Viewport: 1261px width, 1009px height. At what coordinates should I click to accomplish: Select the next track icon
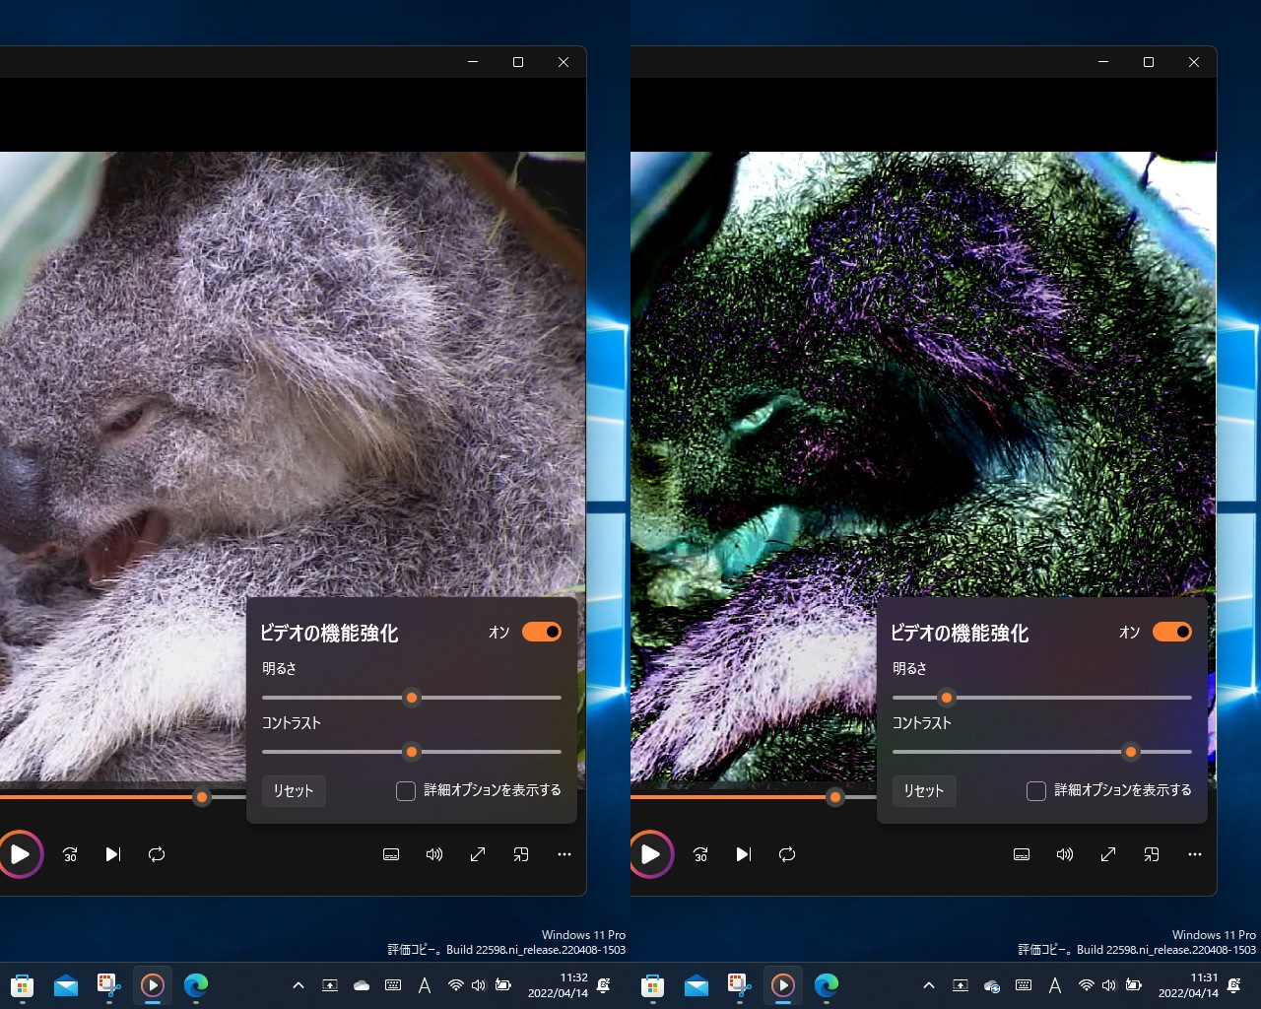tap(112, 854)
